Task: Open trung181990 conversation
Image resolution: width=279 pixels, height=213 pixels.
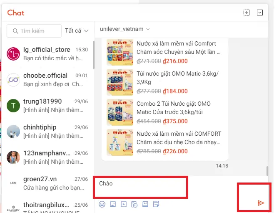Action: [47, 106]
